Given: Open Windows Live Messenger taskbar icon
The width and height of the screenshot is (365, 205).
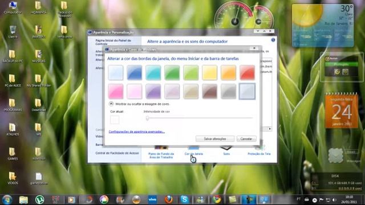Looking at the screenshot, I should [x=201, y=200].
